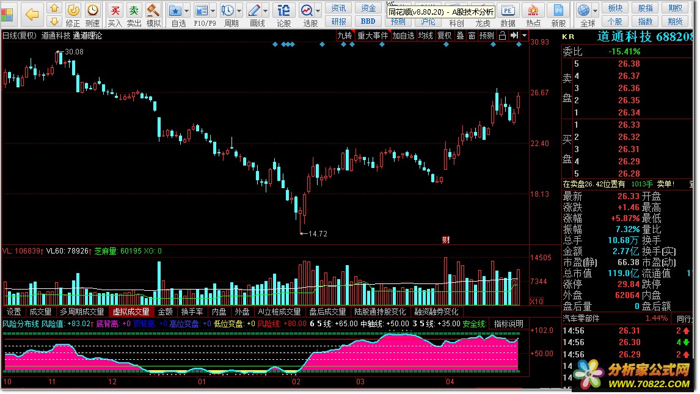700x394 pixels.
Task: Toggle the 重大事件 major events button
Action: click(373, 35)
